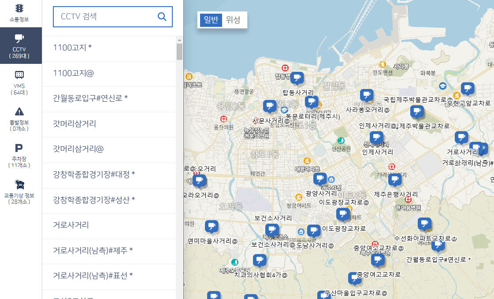
Task: Open the 오현고앞교차로 CCTV marker
Action: tap(468, 89)
